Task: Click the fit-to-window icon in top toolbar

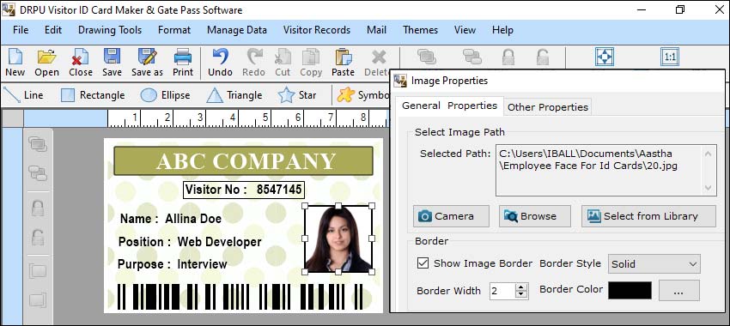Action: pos(605,57)
